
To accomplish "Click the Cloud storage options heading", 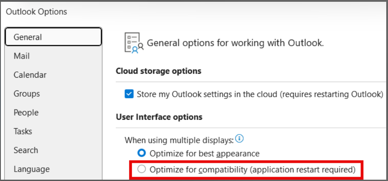I will coord(158,71).
